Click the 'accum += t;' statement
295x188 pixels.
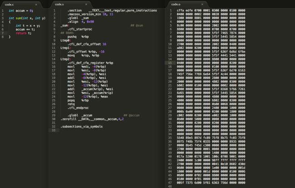(25, 29)
